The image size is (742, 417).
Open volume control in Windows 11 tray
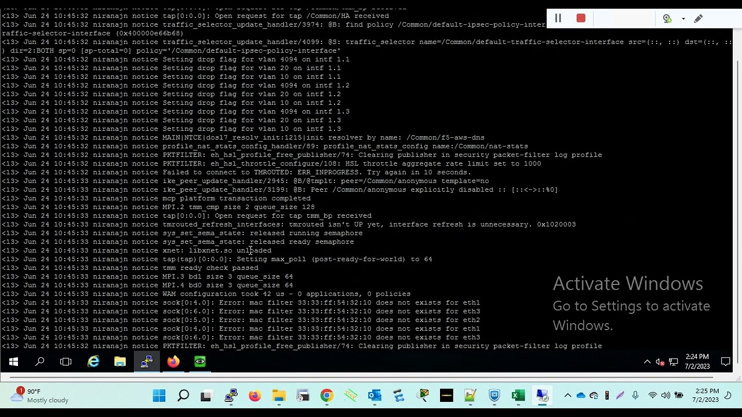coord(665,396)
